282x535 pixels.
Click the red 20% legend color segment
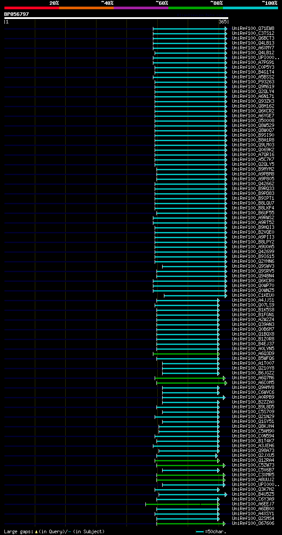(31, 8)
